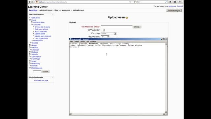The width and height of the screenshot is (211, 119).
Task: Open Browse list of users link
Action: 42,27
